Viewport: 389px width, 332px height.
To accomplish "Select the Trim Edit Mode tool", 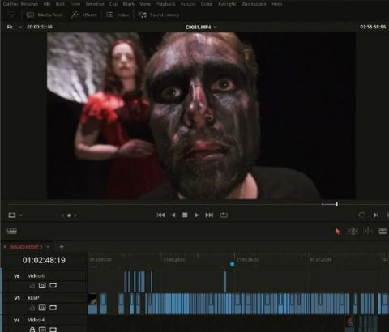I will point(353,231).
